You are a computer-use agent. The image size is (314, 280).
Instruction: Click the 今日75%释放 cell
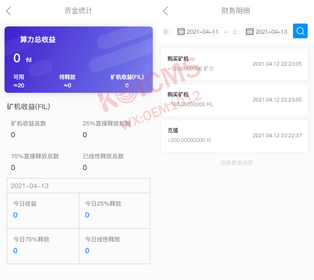(43, 246)
